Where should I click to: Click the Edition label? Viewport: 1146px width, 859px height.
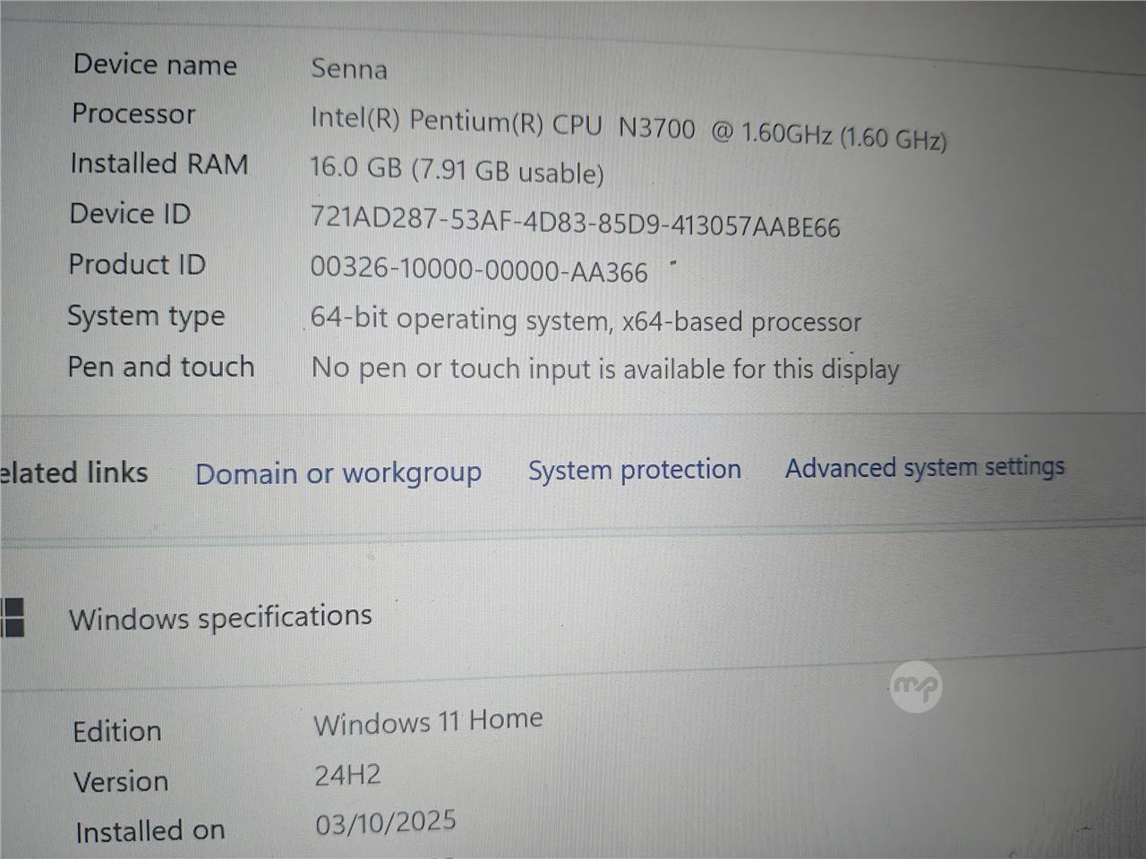pos(117,731)
